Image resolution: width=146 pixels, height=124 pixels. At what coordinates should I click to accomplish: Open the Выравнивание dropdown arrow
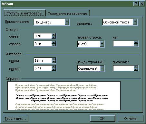coord(67,22)
